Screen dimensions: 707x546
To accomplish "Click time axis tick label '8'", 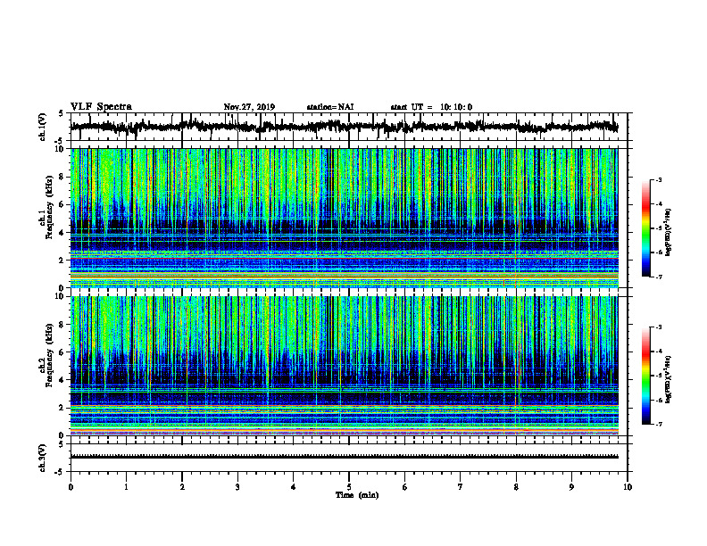I will click(516, 487).
